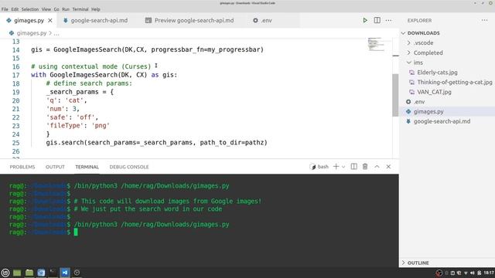Run the Python file with play button

[365, 20]
